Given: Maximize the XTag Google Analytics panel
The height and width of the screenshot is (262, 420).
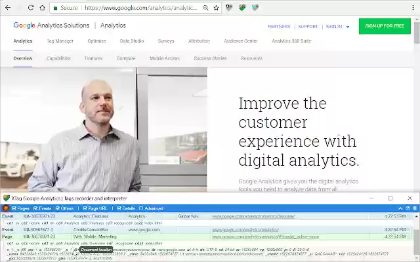Looking at the screenshot, I should tap(390, 198).
